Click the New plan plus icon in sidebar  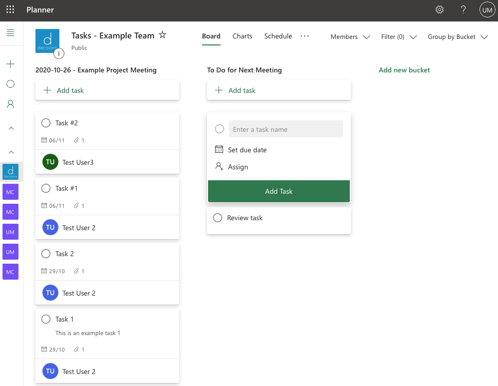coord(10,64)
